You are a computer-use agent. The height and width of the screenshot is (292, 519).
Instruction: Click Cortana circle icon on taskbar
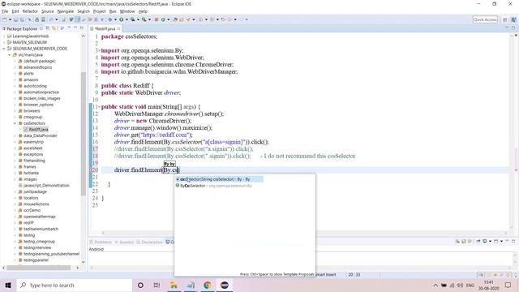[x=140, y=285]
